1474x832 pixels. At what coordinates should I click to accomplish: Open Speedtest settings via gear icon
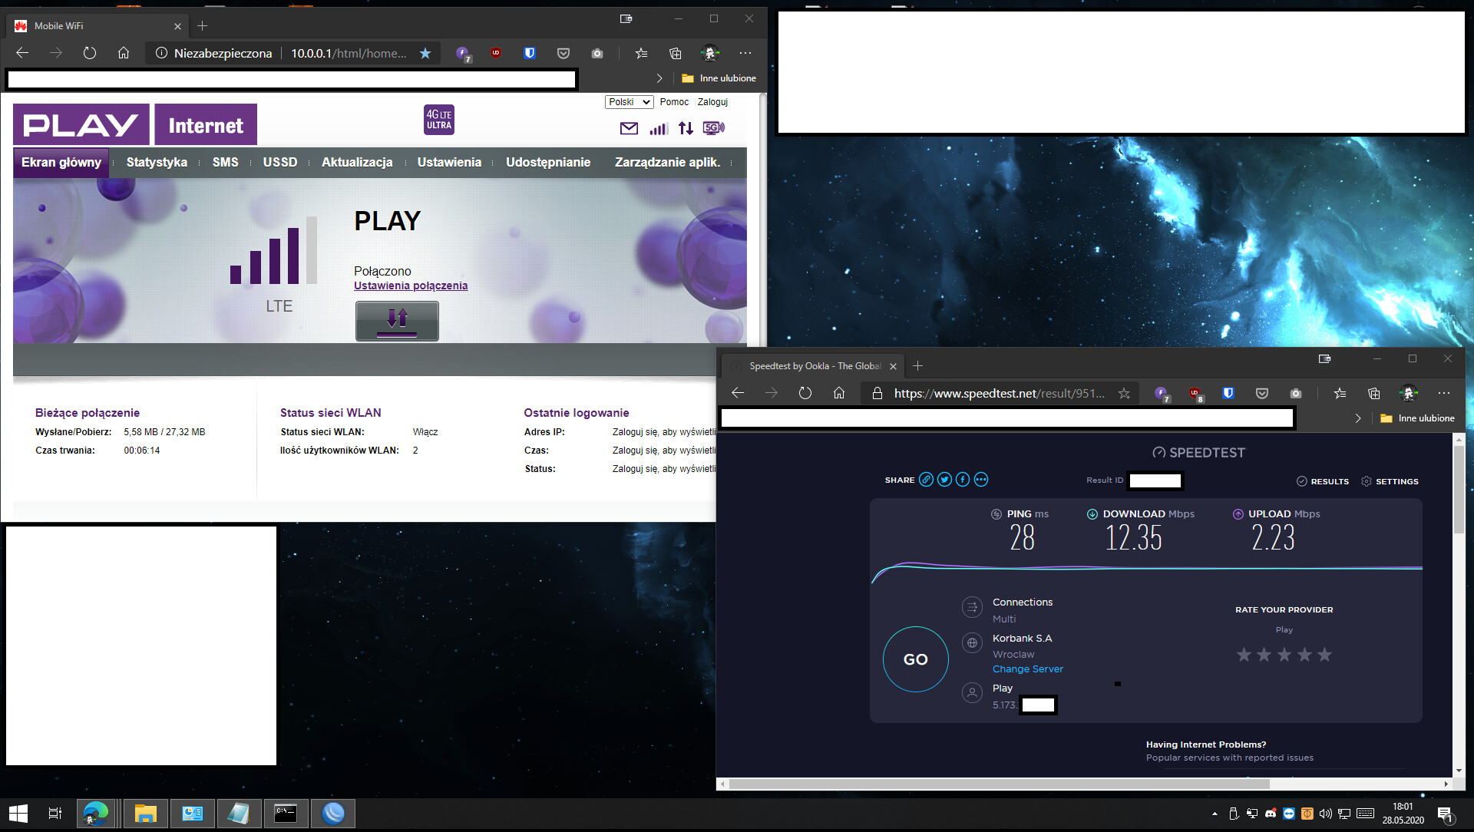point(1367,481)
